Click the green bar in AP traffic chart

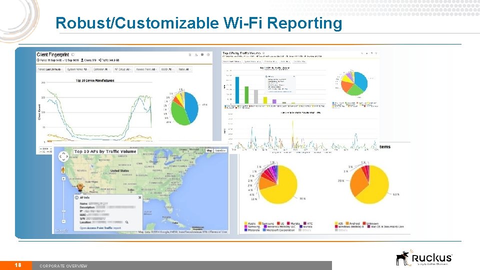[246, 95]
